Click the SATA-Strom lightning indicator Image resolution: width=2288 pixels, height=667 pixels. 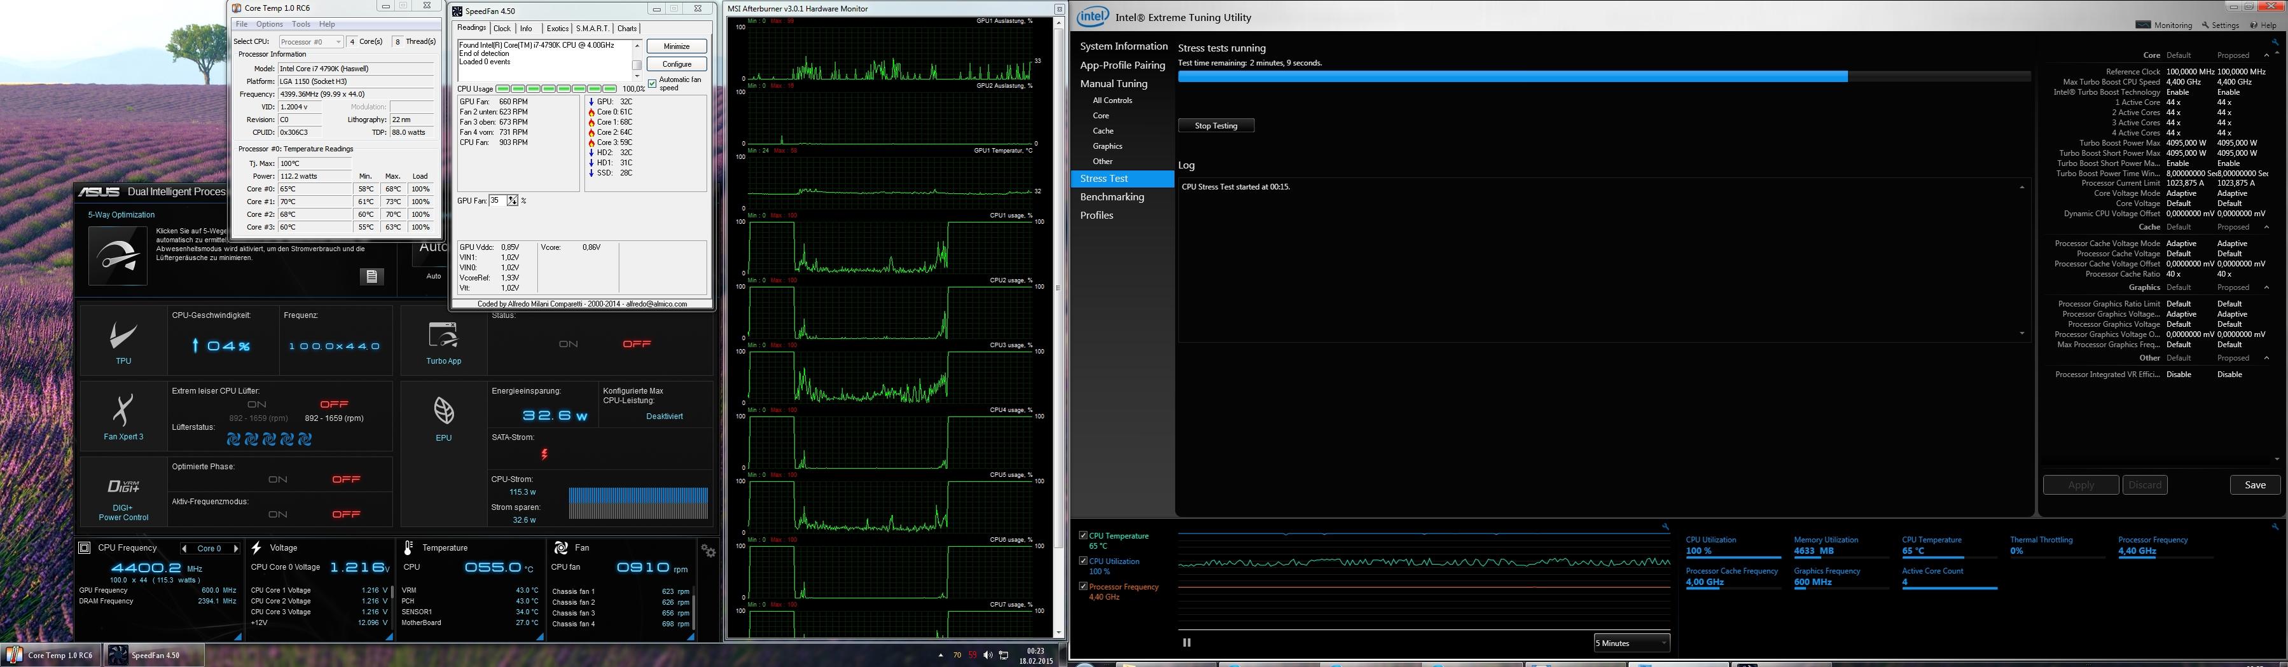pyautogui.click(x=544, y=454)
